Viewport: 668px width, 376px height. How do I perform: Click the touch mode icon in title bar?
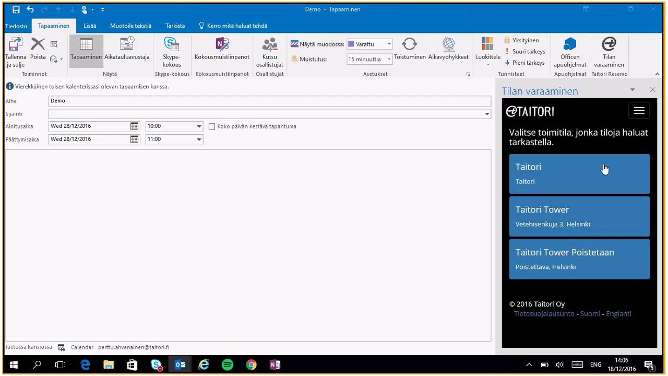[85, 9]
